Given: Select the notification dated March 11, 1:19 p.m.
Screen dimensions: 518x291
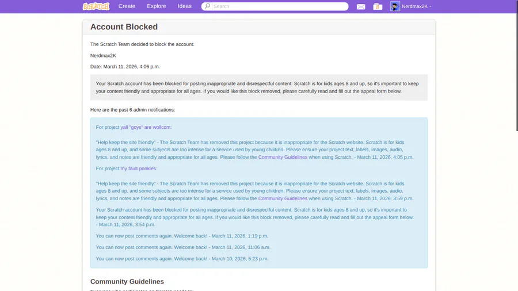Looking at the screenshot, I should [182, 236].
